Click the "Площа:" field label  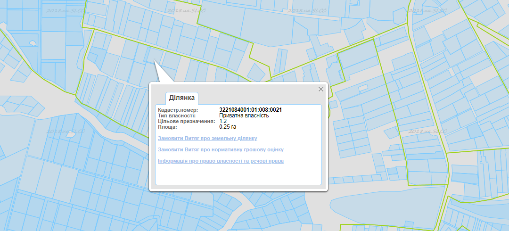pos(167,127)
